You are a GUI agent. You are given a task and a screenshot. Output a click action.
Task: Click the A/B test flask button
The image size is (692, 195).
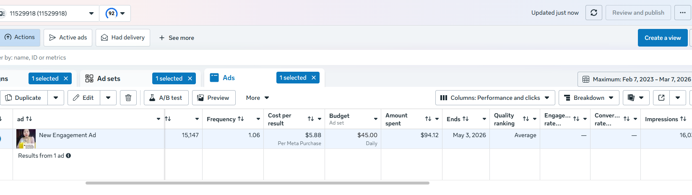(166, 98)
